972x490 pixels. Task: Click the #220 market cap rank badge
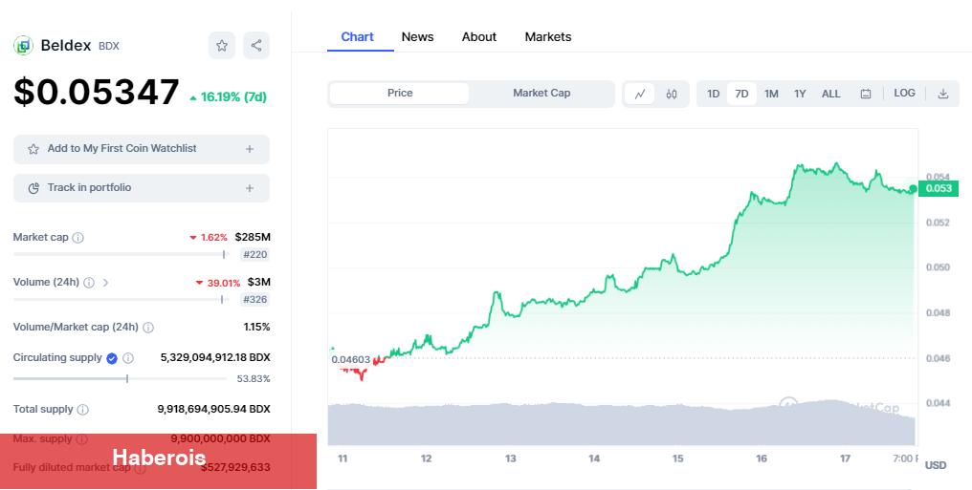254,255
